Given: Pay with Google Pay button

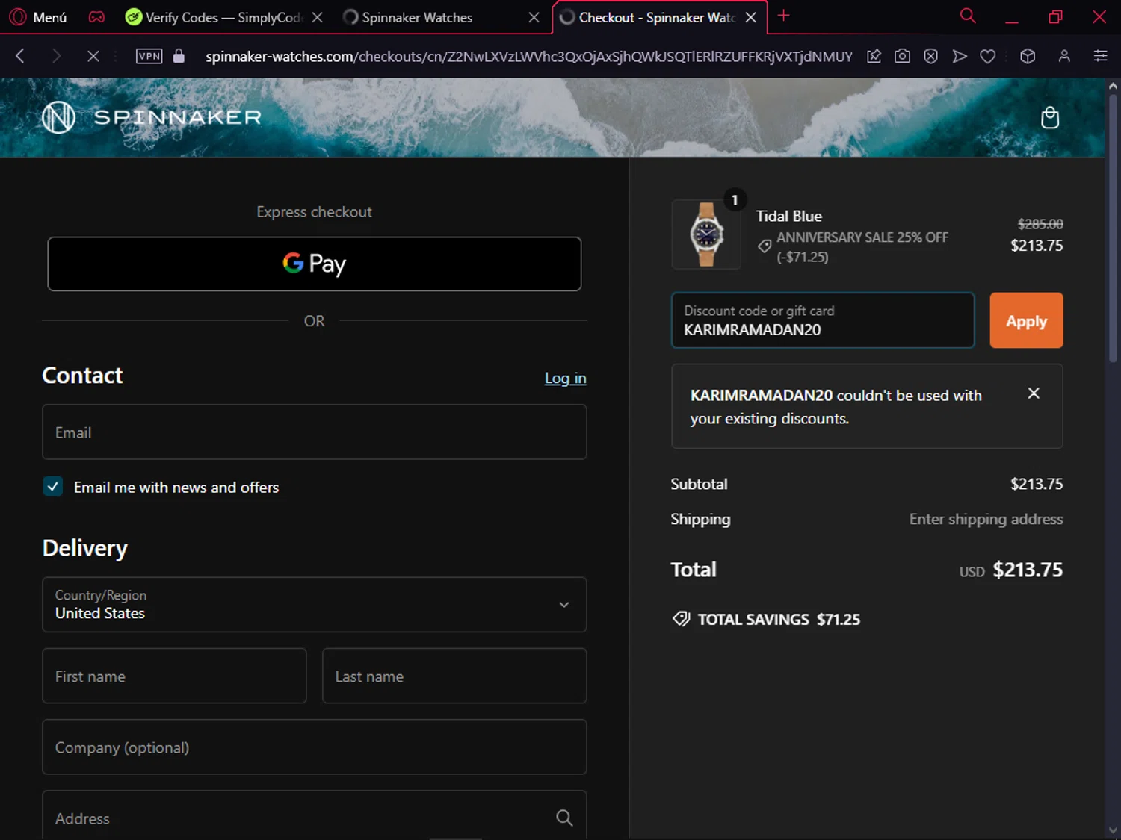Looking at the screenshot, I should 315,264.
